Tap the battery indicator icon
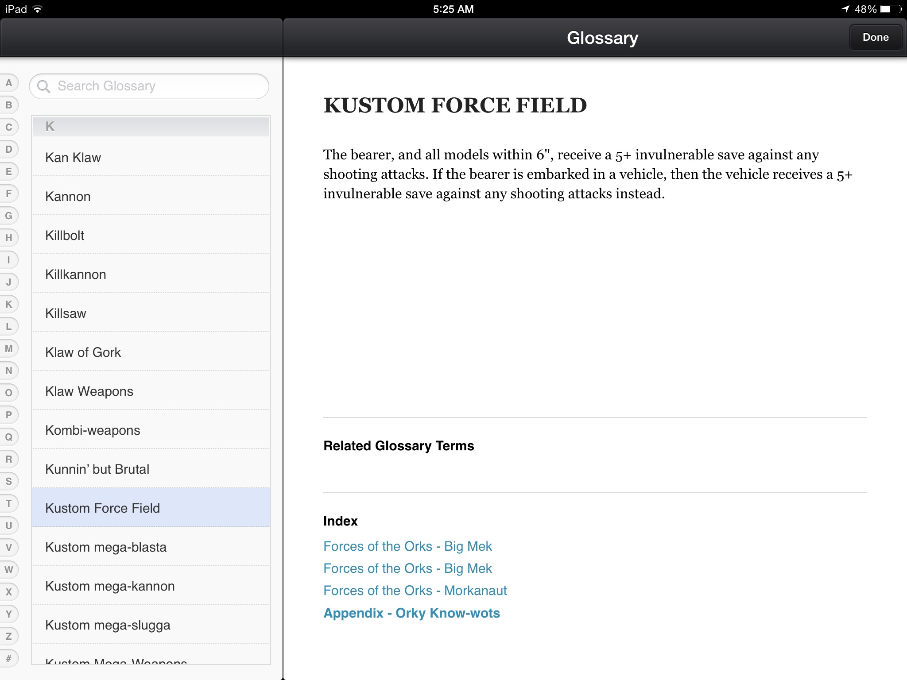Screen dimensions: 907x680 tap(891, 9)
